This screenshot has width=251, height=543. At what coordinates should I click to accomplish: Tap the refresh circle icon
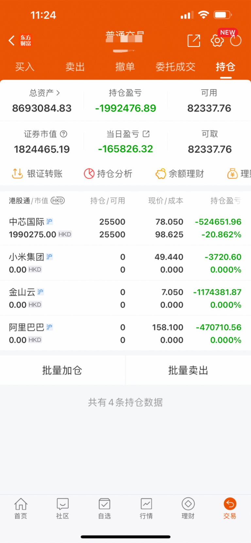(236, 40)
